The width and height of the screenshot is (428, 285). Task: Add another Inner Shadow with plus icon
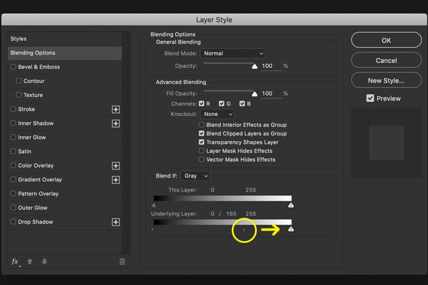coord(116,123)
